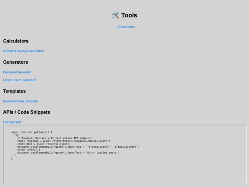Click the fetch example.com/api/quote code line
The height and width of the screenshot is (187, 249).
point(64,141)
